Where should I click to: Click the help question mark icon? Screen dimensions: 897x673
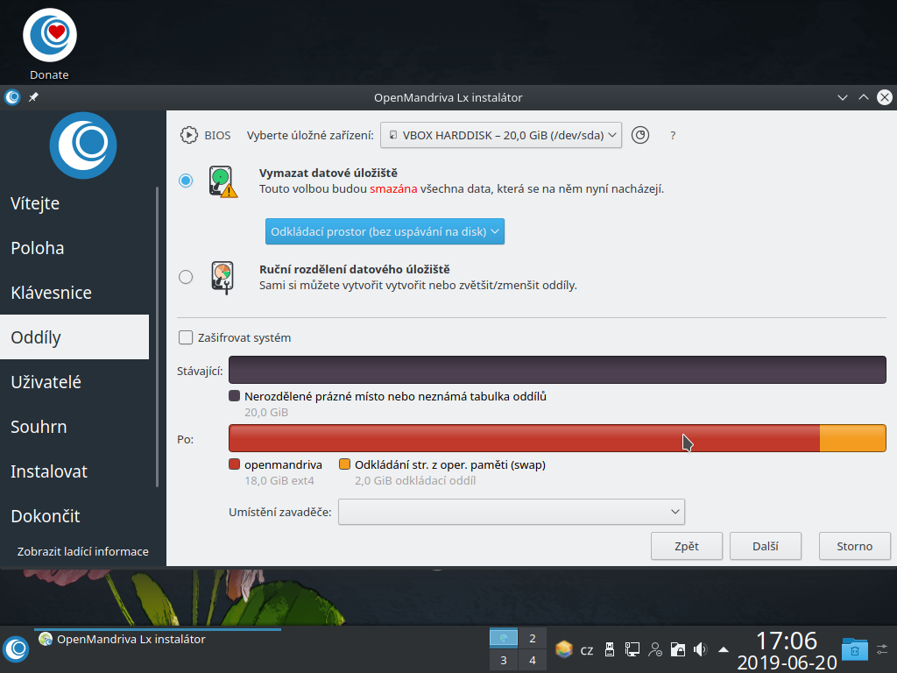672,135
